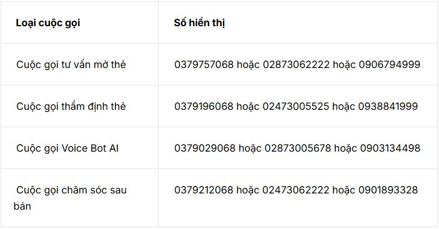The image size is (439, 229).
Task: Click phone number 0938841999
Action: coord(388,106)
